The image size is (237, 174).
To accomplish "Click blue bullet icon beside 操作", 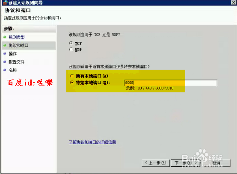I will [x=5, y=53].
